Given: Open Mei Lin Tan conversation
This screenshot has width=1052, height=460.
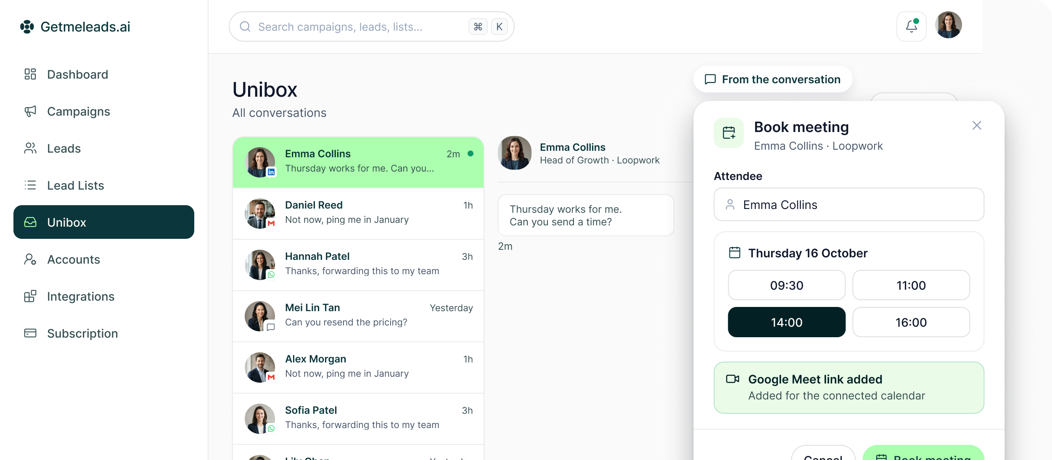Looking at the screenshot, I should coord(358,316).
